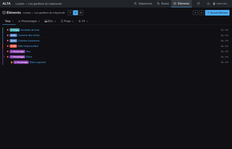Collapse all rows with down chevron button
232x149 pixels.
tap(195, 13)
